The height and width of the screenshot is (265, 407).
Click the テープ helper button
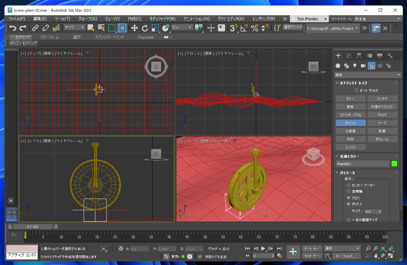pyautogui.click(x=382, y=123)
